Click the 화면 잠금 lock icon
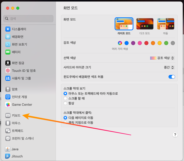 (x=8, y=63)
